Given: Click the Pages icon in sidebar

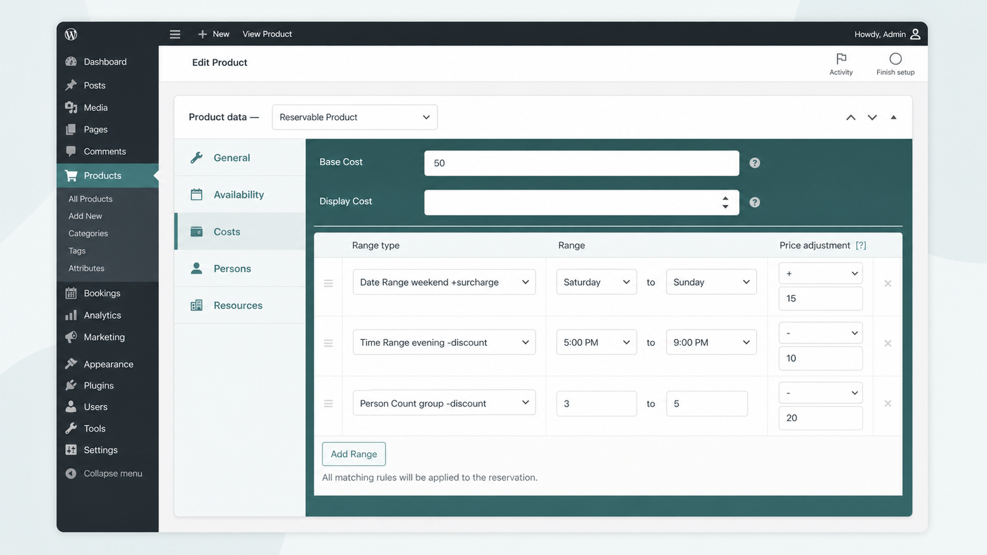Looking at the screenshot, I should [x=71, y=129].
